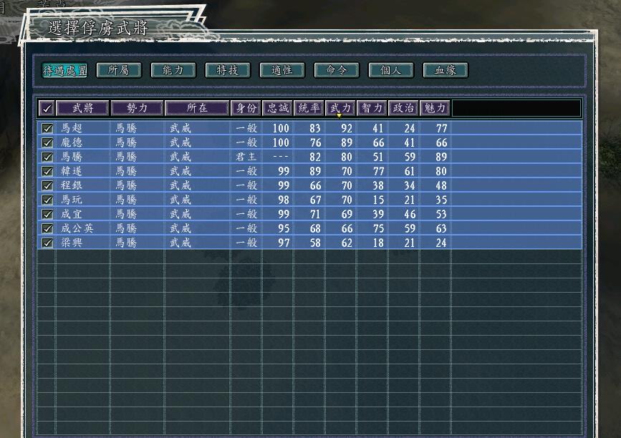This screenshot has height=438, width=621.
Task: Click the 智力 value 15 for 馬玩
Action: [378, 200]
